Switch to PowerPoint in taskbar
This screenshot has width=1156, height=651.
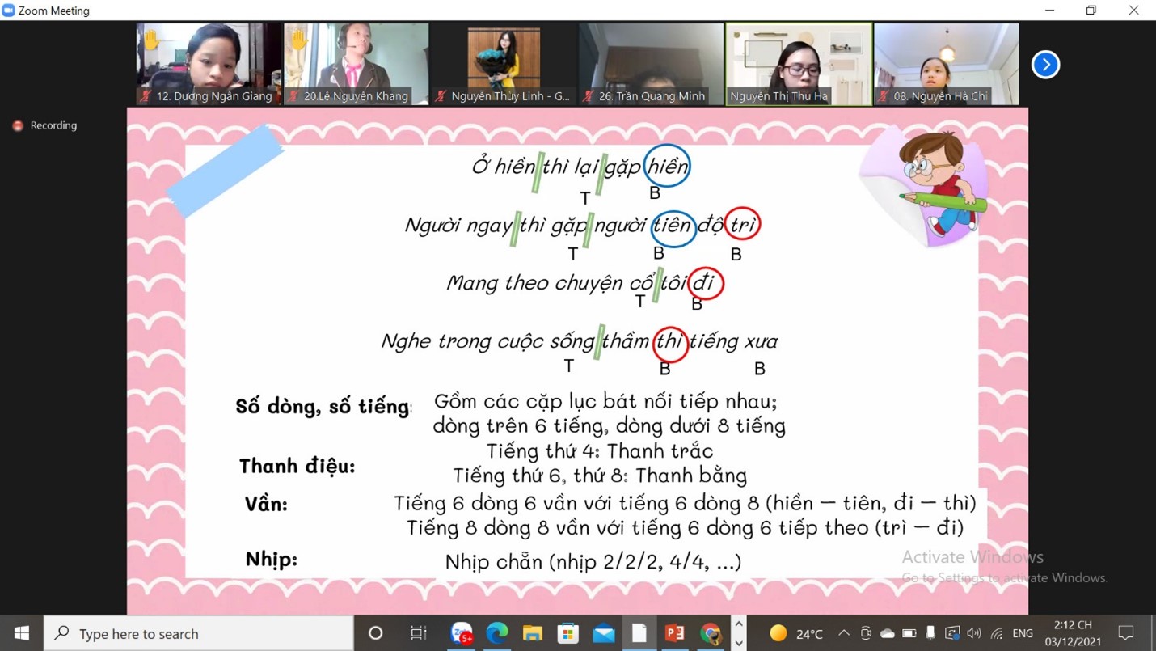click(674, 633)
